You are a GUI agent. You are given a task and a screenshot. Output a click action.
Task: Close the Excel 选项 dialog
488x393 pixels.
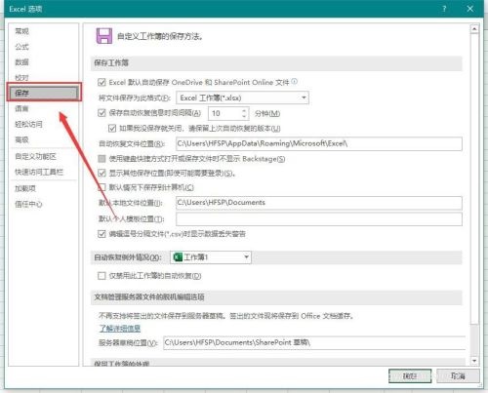[470, 9]
